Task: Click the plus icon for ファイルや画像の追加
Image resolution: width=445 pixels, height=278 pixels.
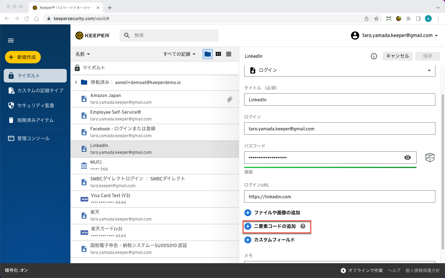Action: tap(248, 213)
